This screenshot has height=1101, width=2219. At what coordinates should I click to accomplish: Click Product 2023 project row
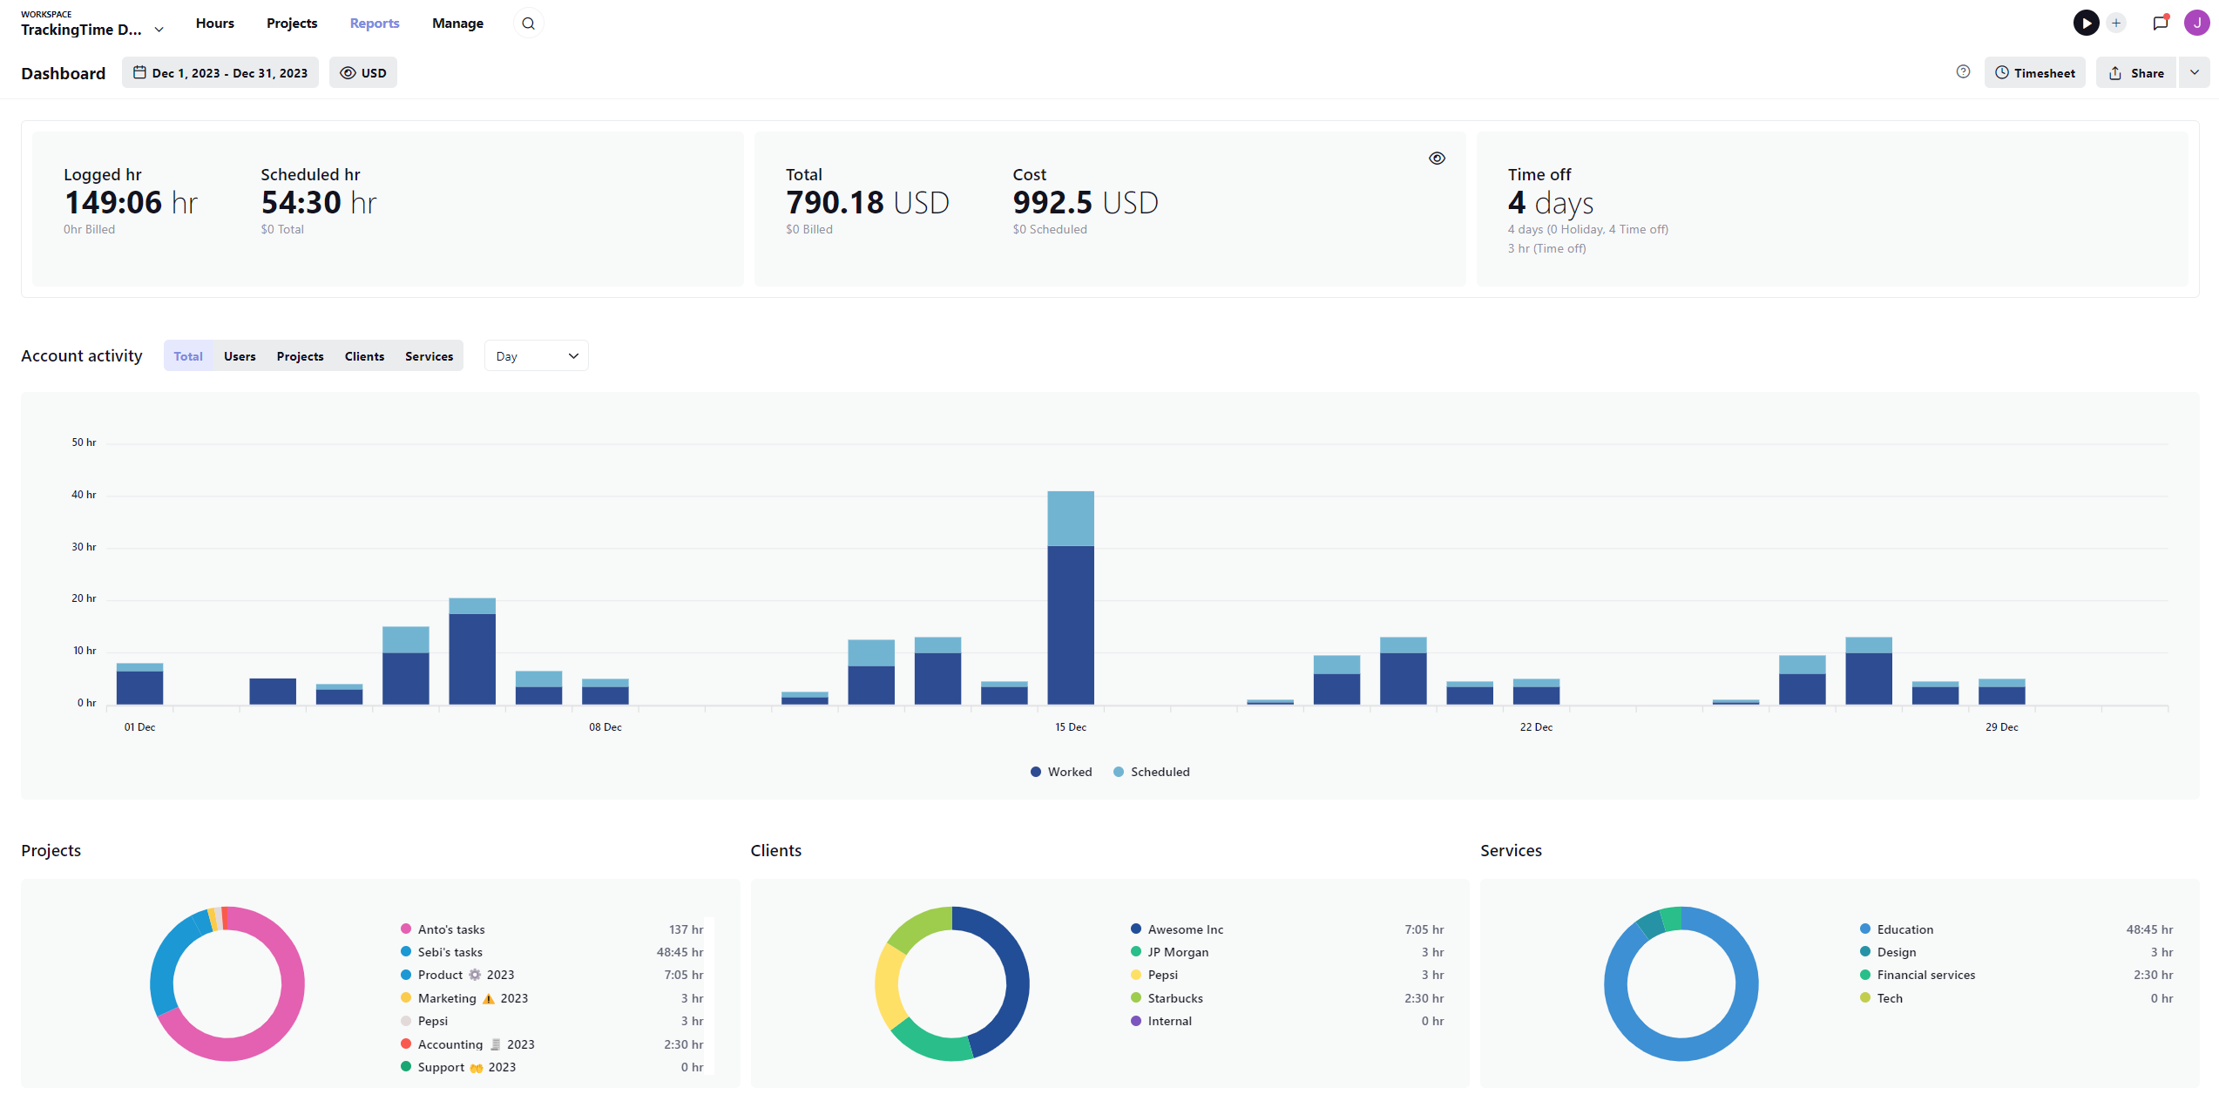[x=552, y=975]
